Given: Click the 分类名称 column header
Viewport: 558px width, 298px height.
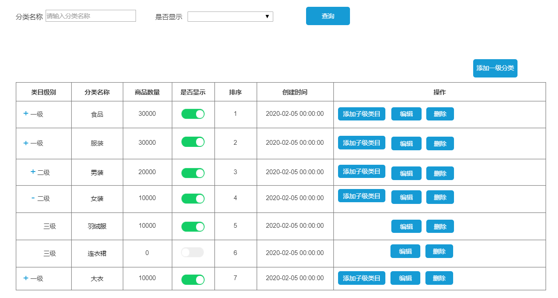Looking at the screenshot, I should (x=97, y=92).
